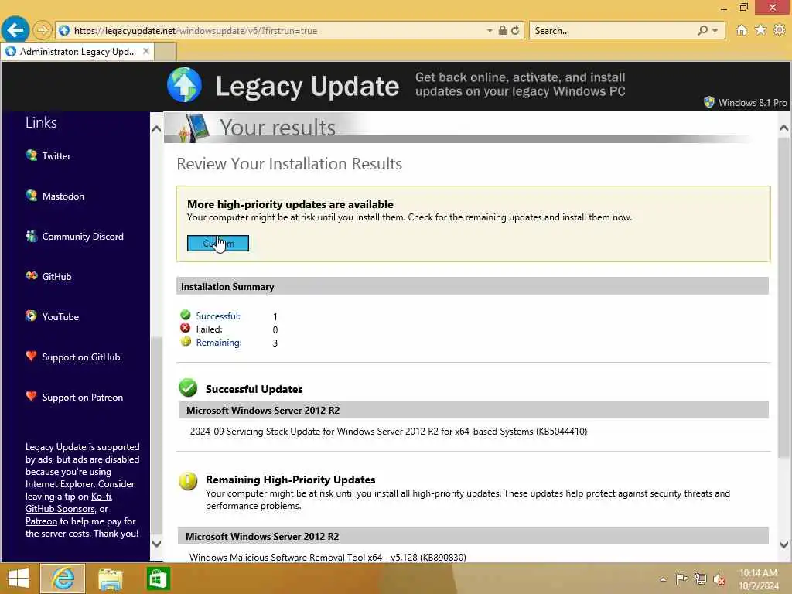Click the Mastodon link icon
This screenshot has height=594, width=792.
pyautogui.click(x=31, y=196)
